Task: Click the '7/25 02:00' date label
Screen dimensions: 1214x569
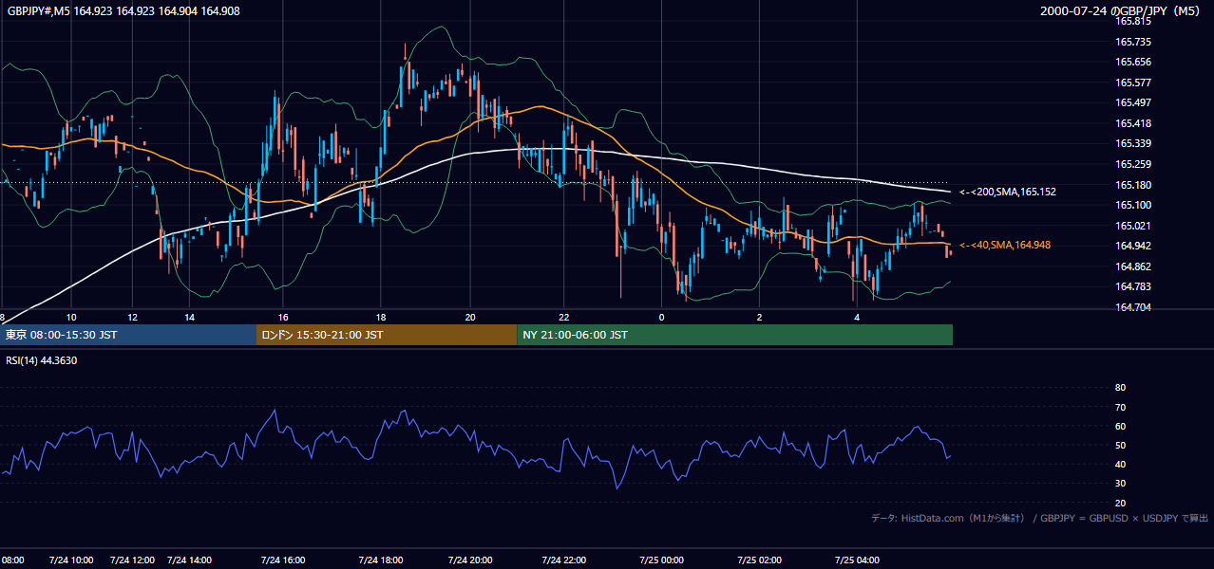Action: click(x=759, y=560)
